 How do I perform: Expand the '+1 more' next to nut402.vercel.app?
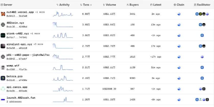coord(40,12)
